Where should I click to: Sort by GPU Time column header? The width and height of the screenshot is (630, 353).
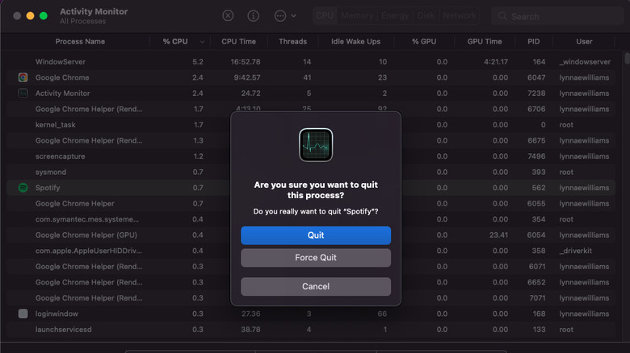(x=485, y=41)
